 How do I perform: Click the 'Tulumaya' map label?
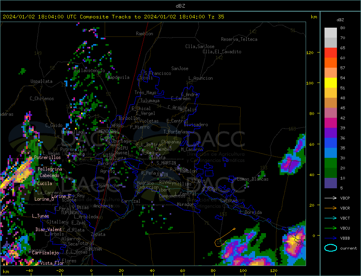click(x=150, y=101)
